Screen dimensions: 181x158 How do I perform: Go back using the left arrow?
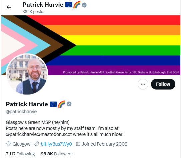9,7
